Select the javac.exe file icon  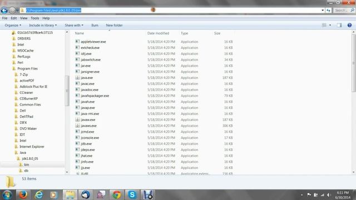point(77,83)
